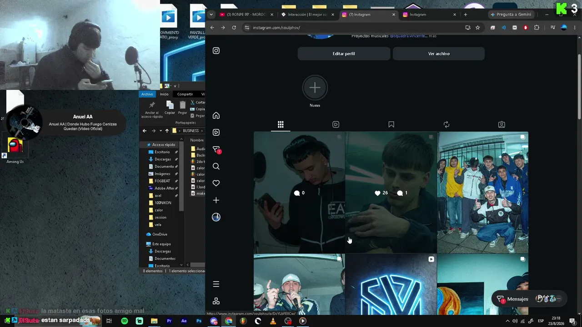Open recent locations dropdown in Explorer

click(161, 131)
